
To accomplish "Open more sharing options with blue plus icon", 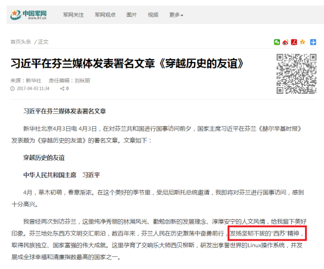I will (313, 42).
